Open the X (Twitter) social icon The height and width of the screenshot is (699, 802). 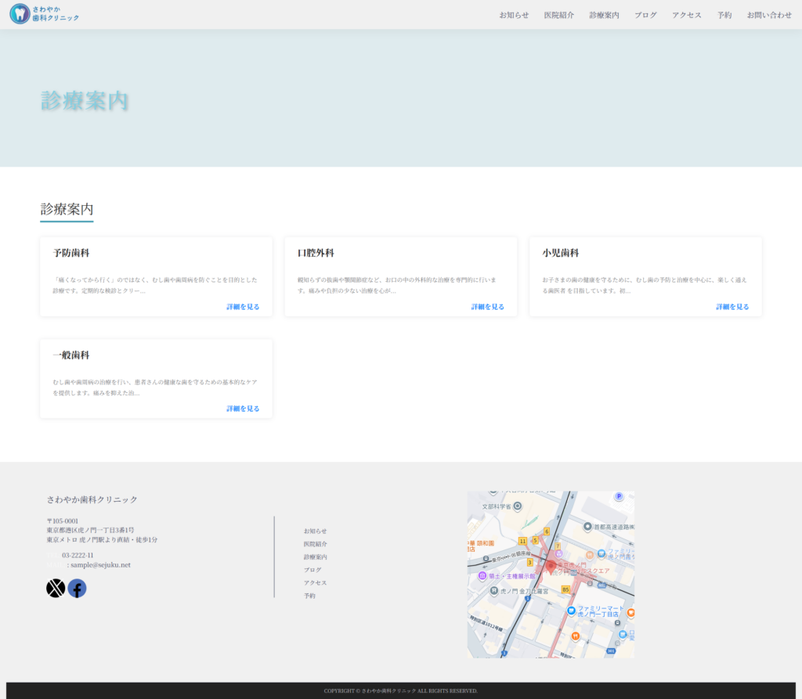click(56, 589)
